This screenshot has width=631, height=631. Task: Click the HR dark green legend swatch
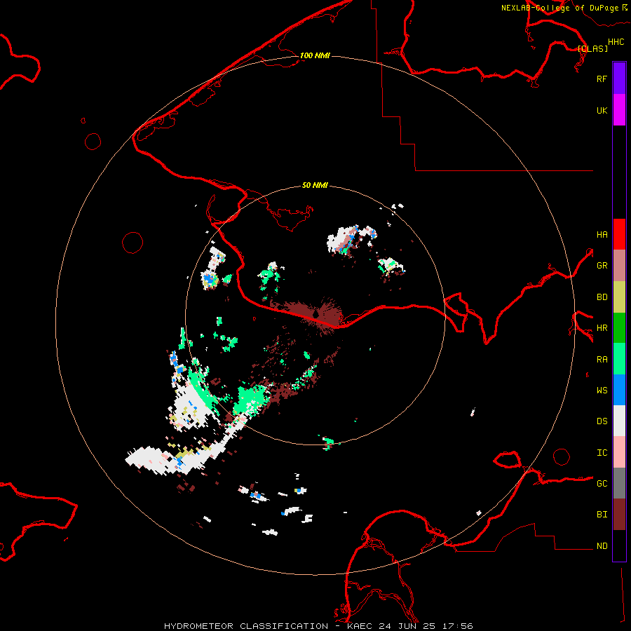pyautogui.click(x=619, y=328)
